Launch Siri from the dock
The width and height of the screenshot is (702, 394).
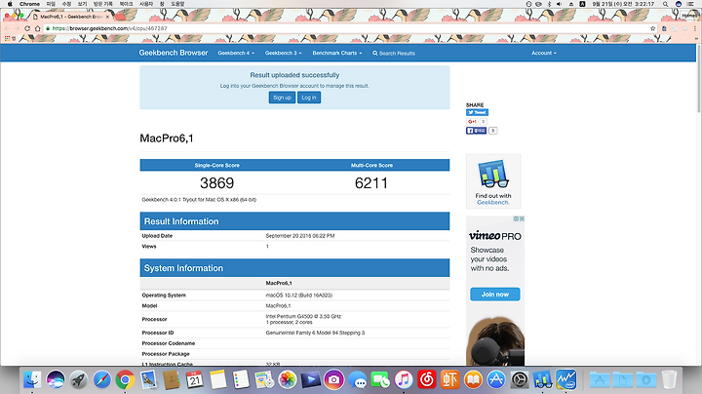(x=56, y=380)
